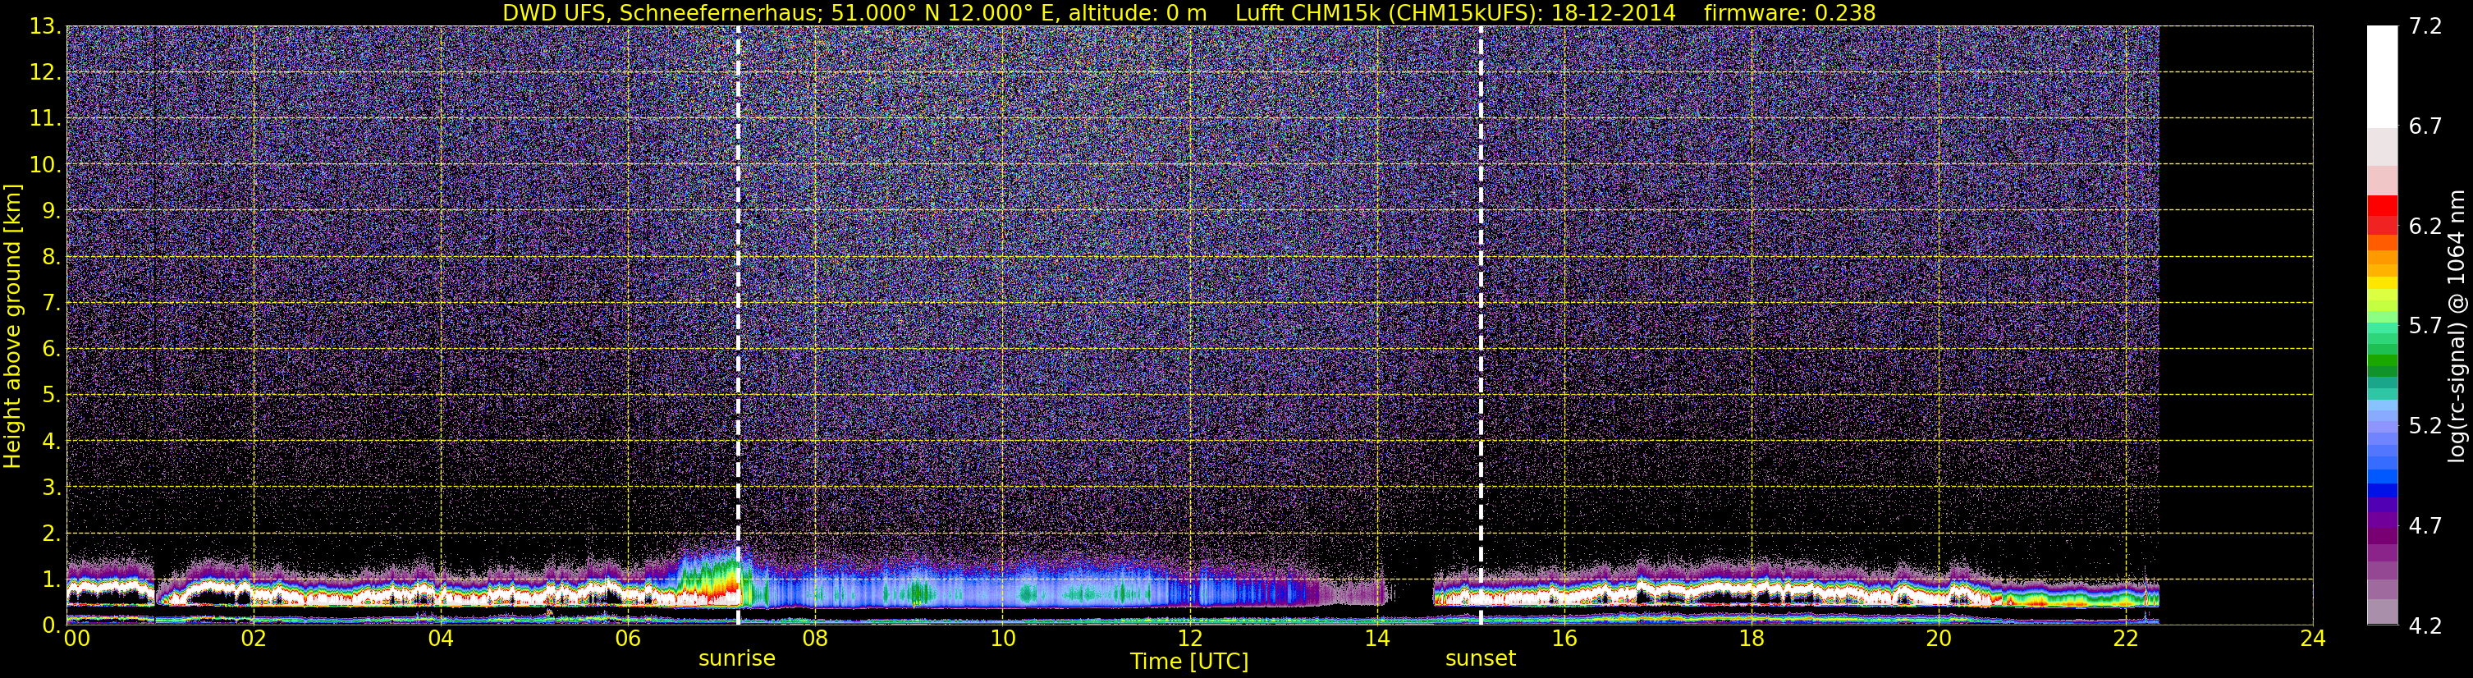Click the "08" tick on the time axis

(814, 639)
